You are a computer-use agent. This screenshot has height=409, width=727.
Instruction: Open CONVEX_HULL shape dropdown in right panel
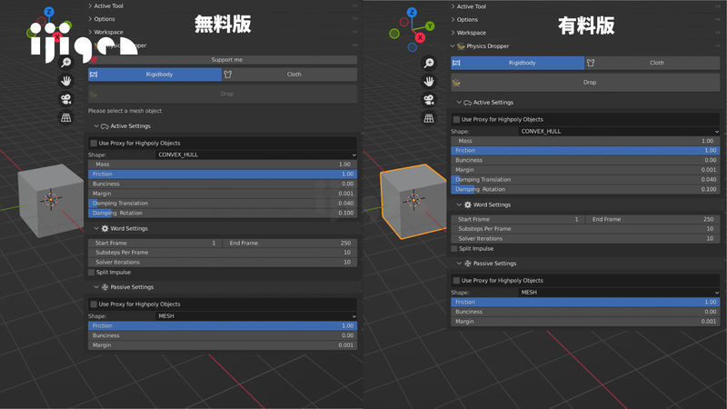[x=619, y=131]
